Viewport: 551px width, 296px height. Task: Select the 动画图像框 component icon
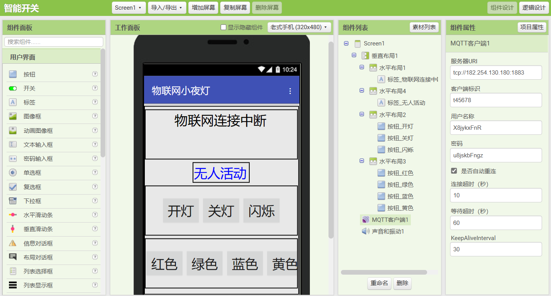[13, 131]
